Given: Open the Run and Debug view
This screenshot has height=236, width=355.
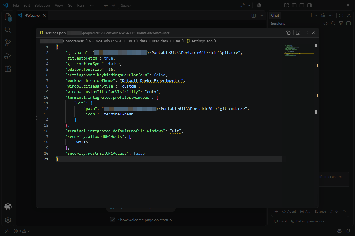Looking at the screenshot, I should click(x=8, y=56).
